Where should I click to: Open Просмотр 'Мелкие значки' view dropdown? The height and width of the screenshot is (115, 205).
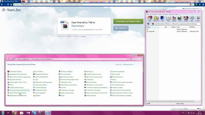[128, 65]
